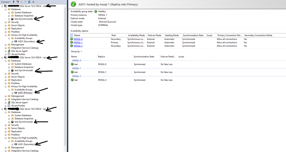Sort by Availability Mode column header

(136, 35)
